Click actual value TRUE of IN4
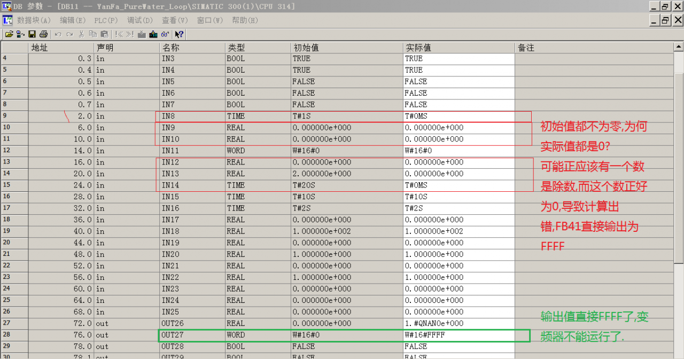This screenshot has height=359, width=684. tap(459, 70)
